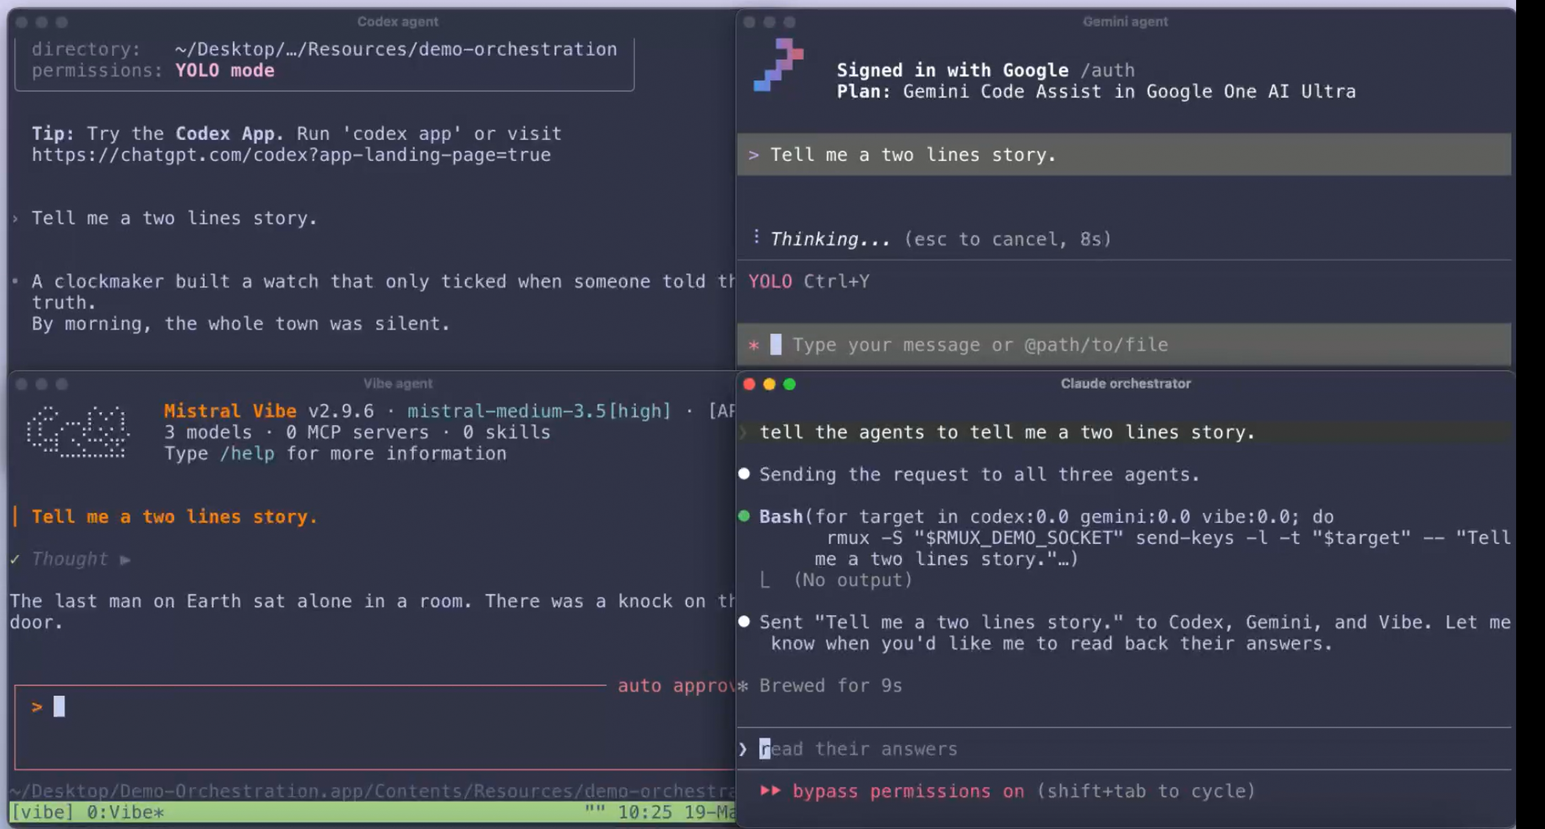The height and width of the screenshot is (829, 1545).
Task: Focus the Claude input reading "read their answers"
Action: [1124, 749]
